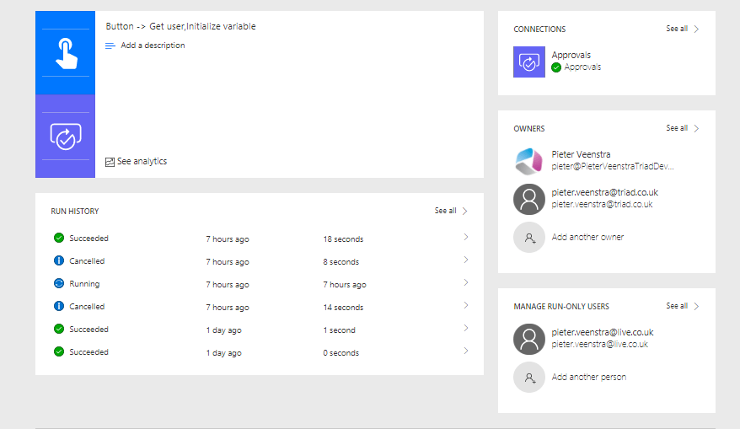See all run history entries
740x429 pixels.
[446, 211]
